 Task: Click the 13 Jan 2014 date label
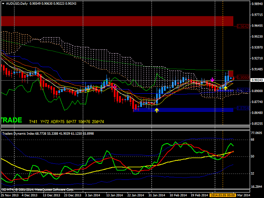coord(114,195)
